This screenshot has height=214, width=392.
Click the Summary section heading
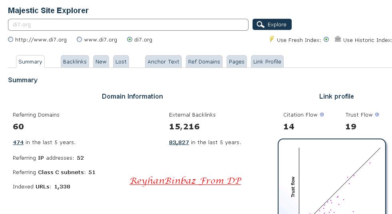tap(23, 80)
